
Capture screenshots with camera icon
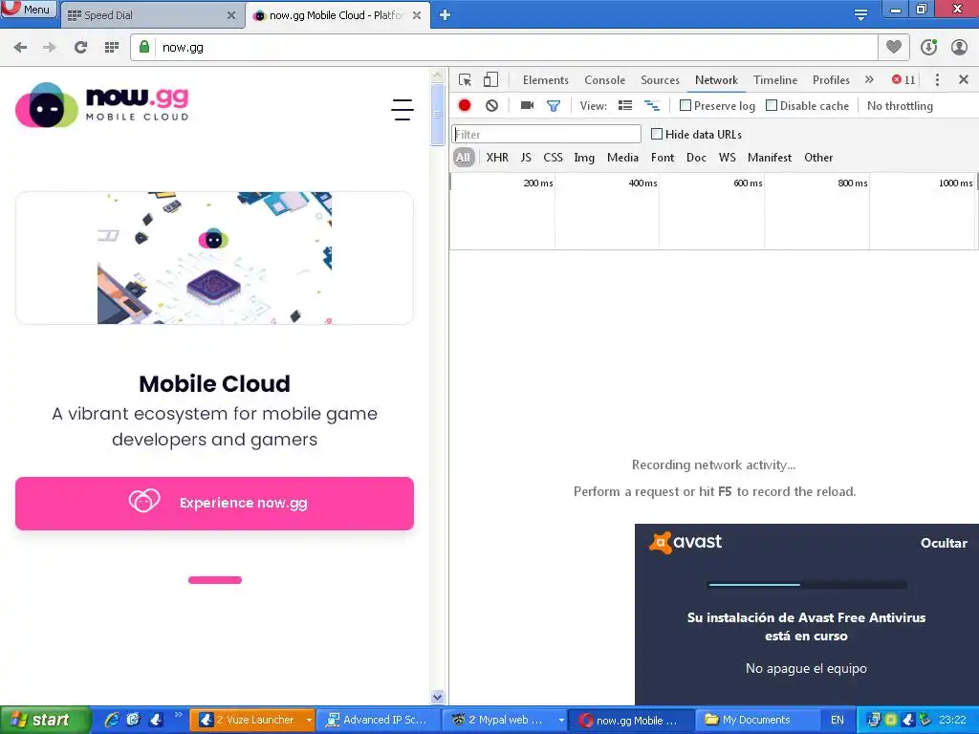(527, 105)
